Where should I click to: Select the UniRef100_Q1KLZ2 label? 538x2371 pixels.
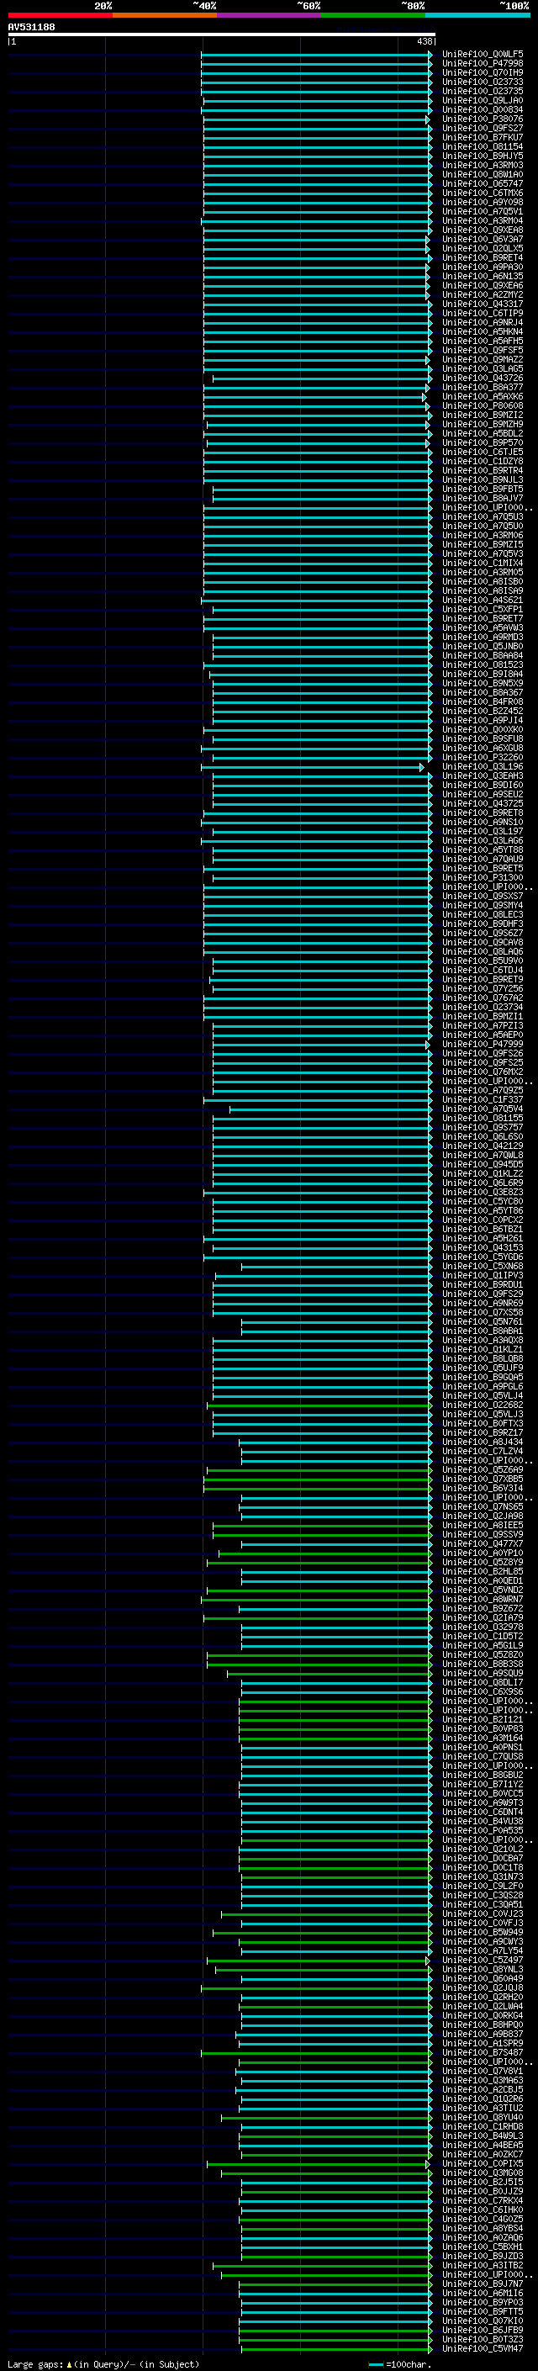(x=483, y=1173)
